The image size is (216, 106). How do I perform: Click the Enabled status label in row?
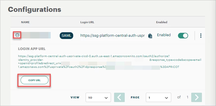click(x=164, y=35)
